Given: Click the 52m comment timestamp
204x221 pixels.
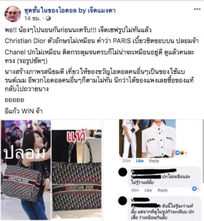Looking at the screenshot, I should [x=126, y=161].
